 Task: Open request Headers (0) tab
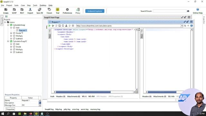(61, 96)
